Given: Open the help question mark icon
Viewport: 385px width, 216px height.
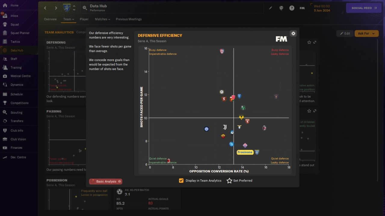Looking at the screenshot, I should pyautogui.click(x=292, y=8).
